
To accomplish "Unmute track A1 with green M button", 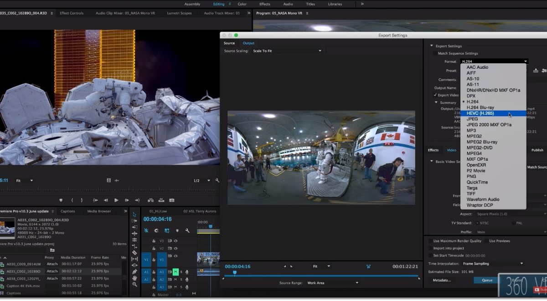I will point(175,272).
